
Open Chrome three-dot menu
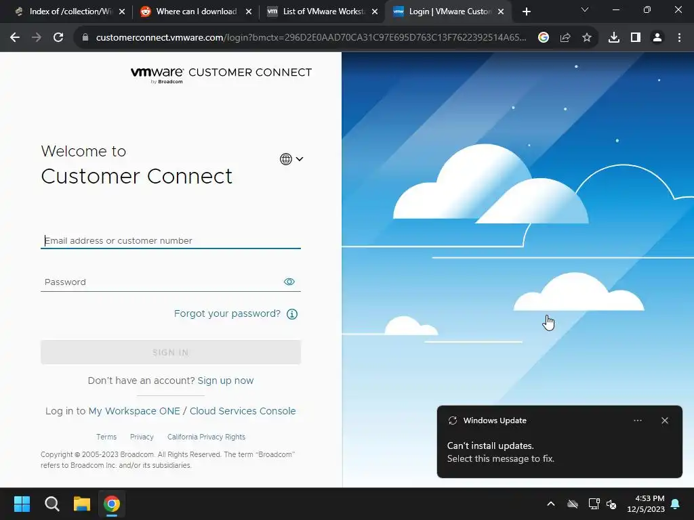[679, 38]
